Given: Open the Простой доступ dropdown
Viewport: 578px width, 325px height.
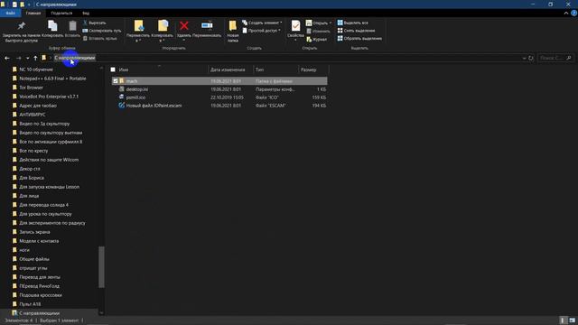Looking at the screenshot, I should click(261, 31).
